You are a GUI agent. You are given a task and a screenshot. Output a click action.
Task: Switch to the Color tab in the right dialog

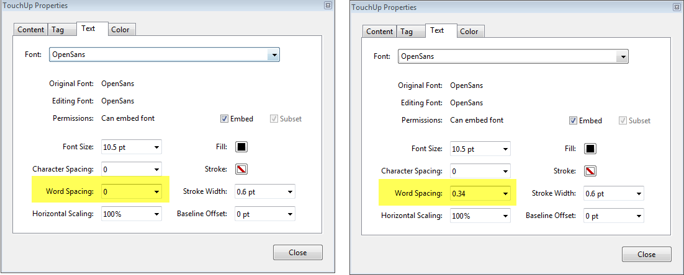click(x=469, y=32)
